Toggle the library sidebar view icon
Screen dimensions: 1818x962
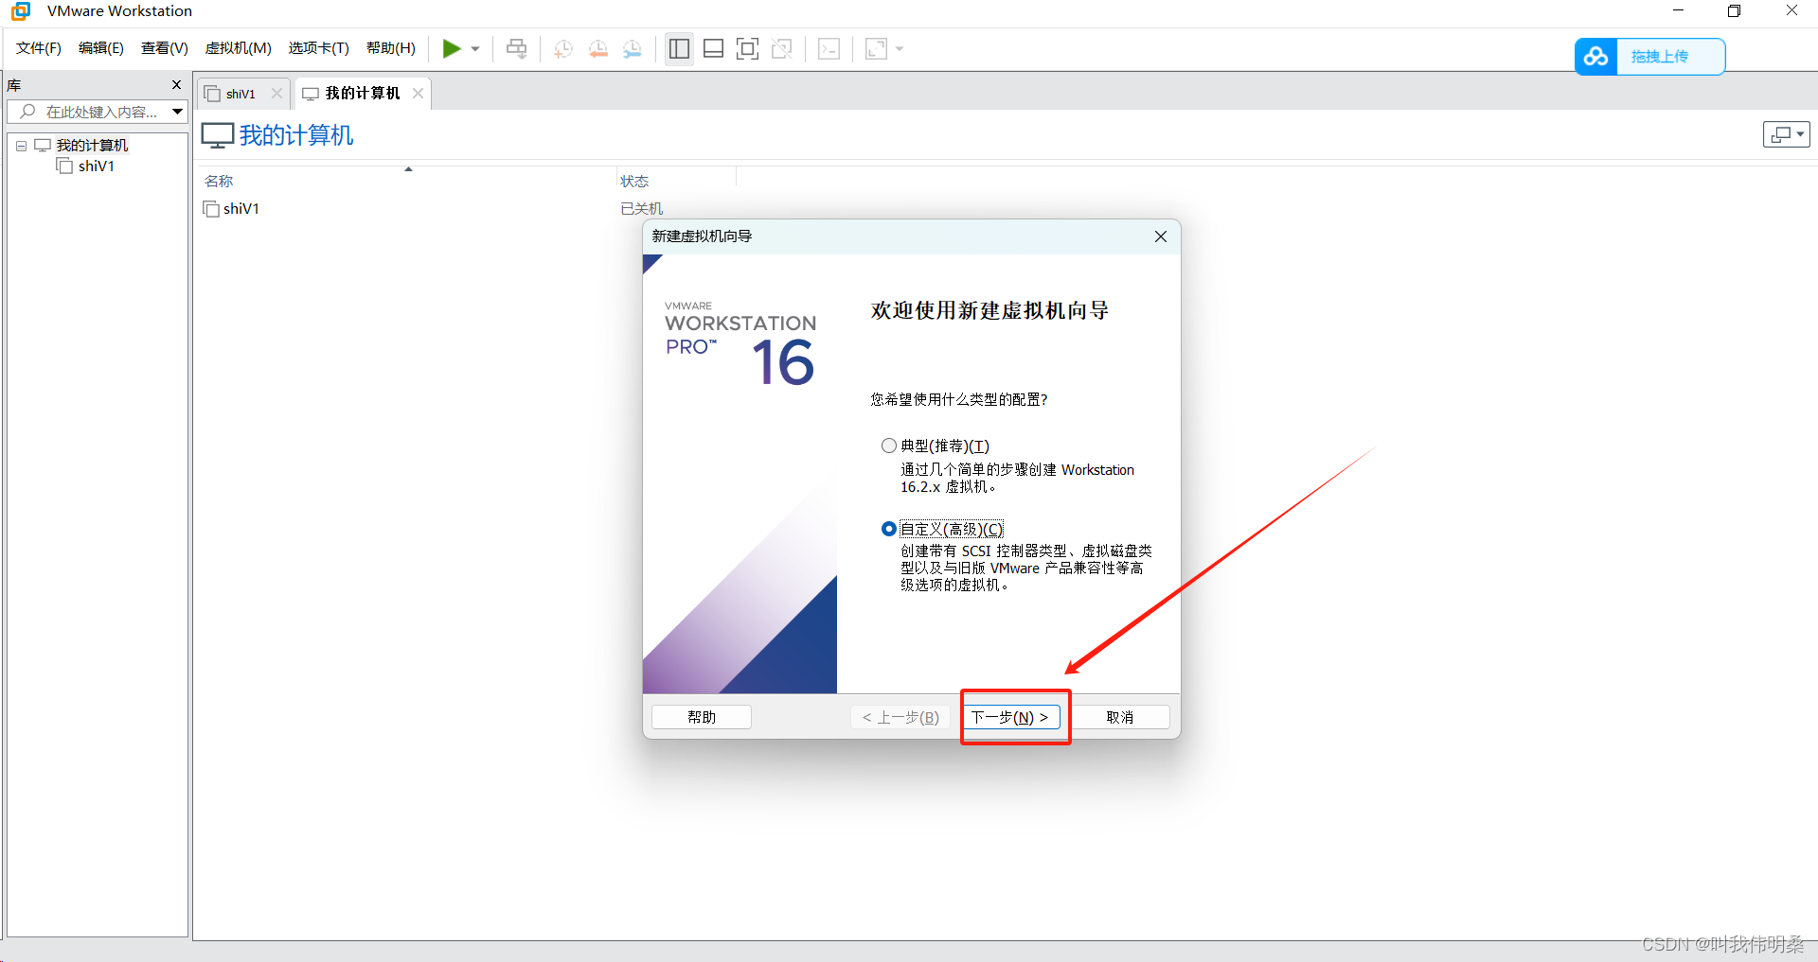click(x=679, y=48)
